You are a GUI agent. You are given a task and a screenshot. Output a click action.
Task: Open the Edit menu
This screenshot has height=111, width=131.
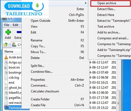point(16,25)
